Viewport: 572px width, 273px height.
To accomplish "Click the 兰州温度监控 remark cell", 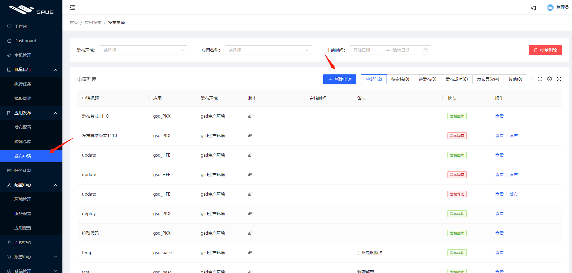I will coord(370,253).
